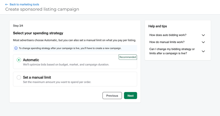220x116 pixels.
Task: Click the Automatic option card description
Action: (x=66, y=65)
